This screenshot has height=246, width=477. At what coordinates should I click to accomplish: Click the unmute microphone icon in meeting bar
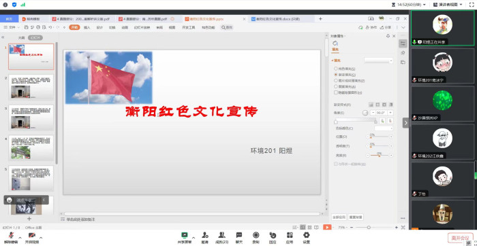pyautogui.click(x=11, y=235)
